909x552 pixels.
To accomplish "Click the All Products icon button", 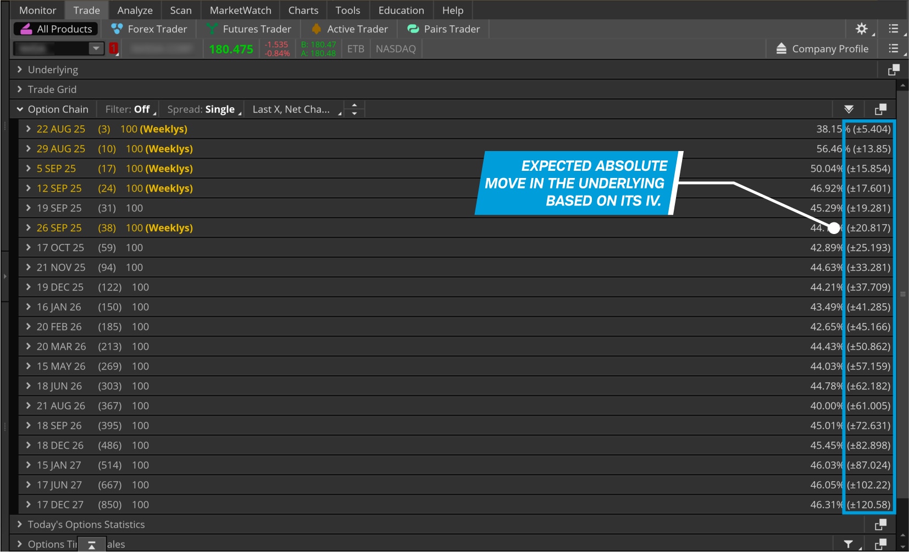I will (x=56, y=29).
